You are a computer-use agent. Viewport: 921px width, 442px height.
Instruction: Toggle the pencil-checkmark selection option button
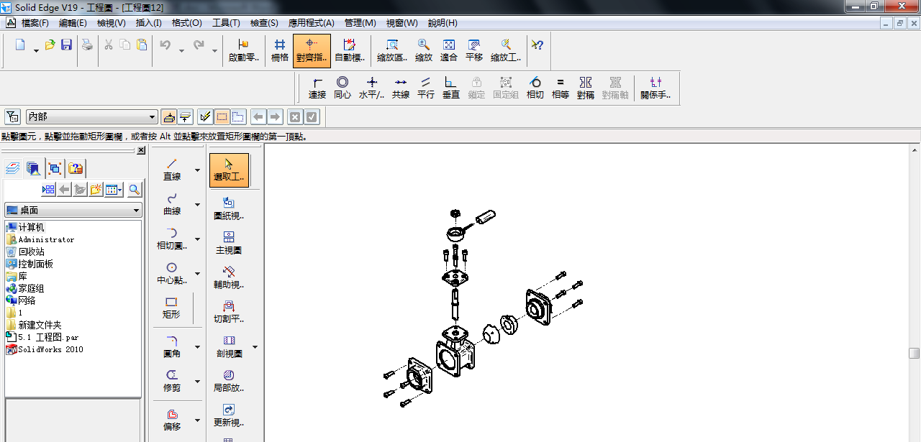pyautogui.click(x=205, y=116)
